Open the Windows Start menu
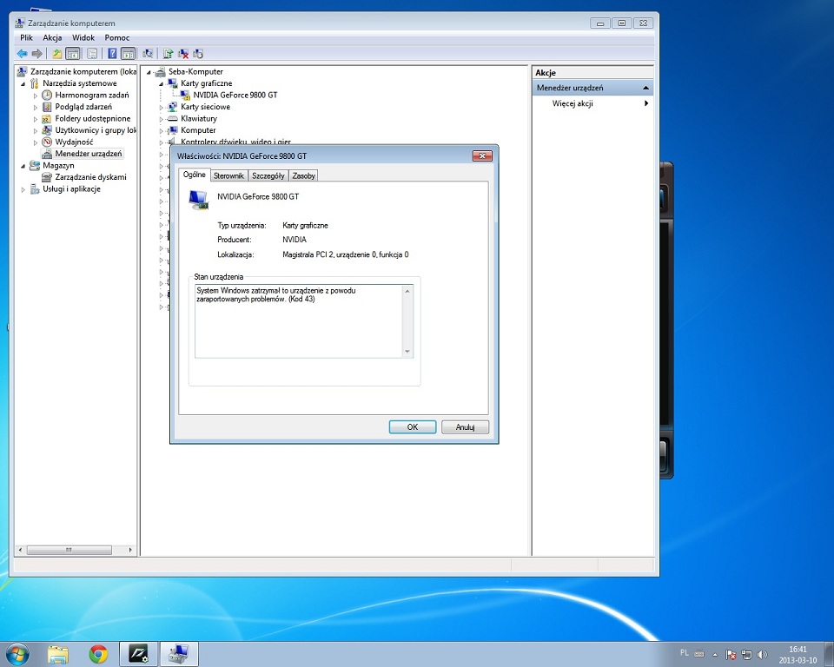The height and width of the screenshot is (667, 834). point(17,653)
